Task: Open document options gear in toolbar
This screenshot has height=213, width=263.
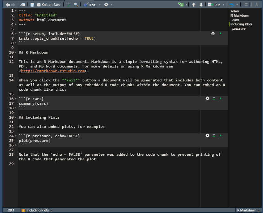Action: point(106,5)
